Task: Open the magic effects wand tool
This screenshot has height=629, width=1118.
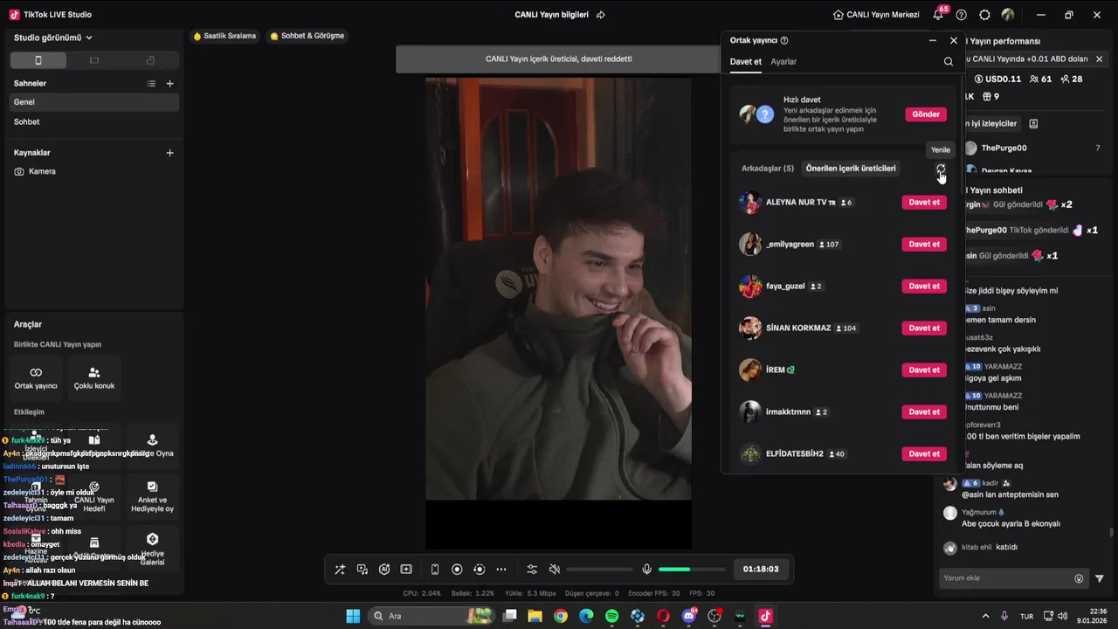Action: 340,569
